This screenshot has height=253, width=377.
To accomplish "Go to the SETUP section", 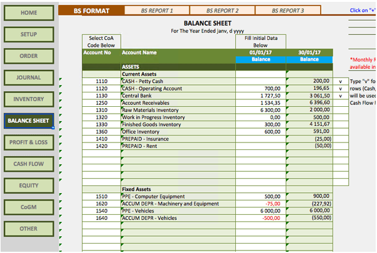I will 29,34.
